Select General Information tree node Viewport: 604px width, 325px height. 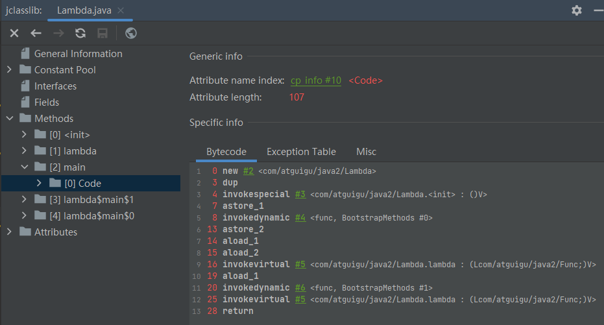(79, 54)
